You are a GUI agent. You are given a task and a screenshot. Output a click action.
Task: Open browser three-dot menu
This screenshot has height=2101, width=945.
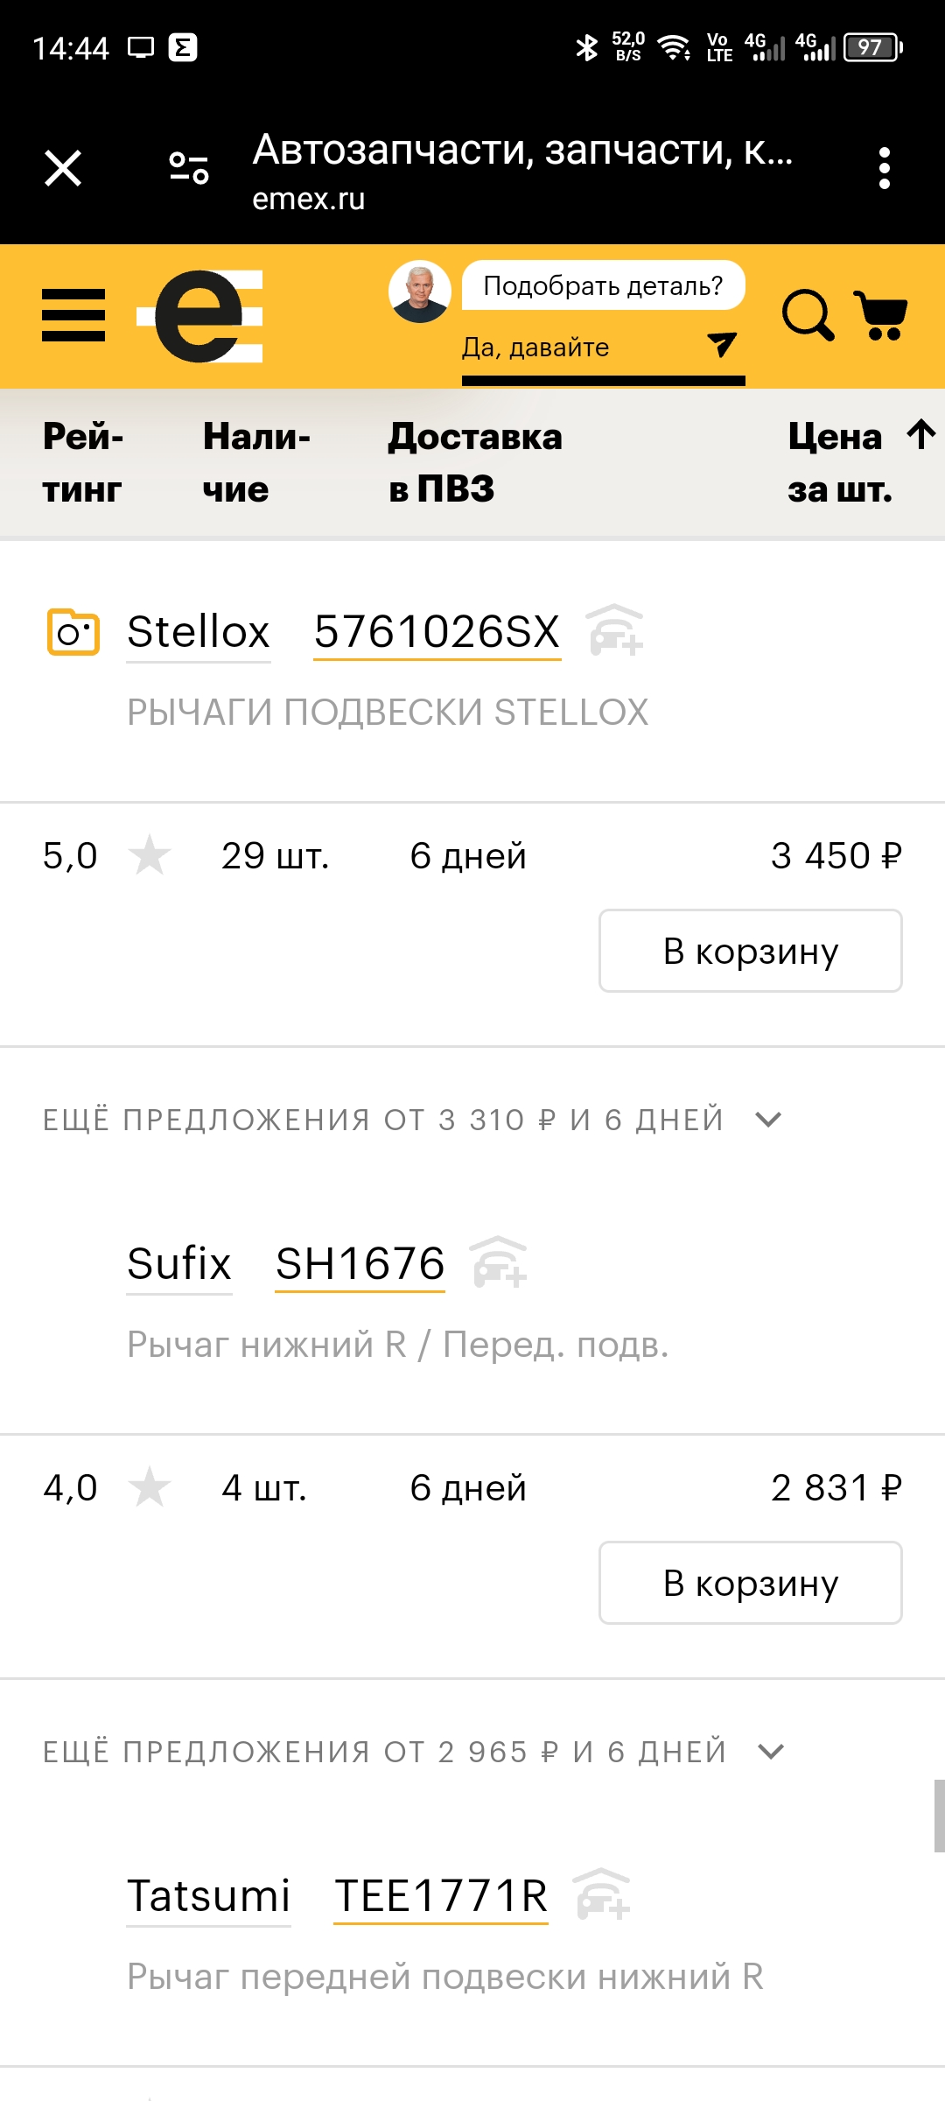885,168
